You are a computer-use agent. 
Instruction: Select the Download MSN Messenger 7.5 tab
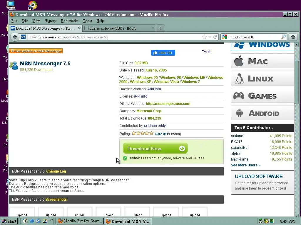(x=46, y=28)
